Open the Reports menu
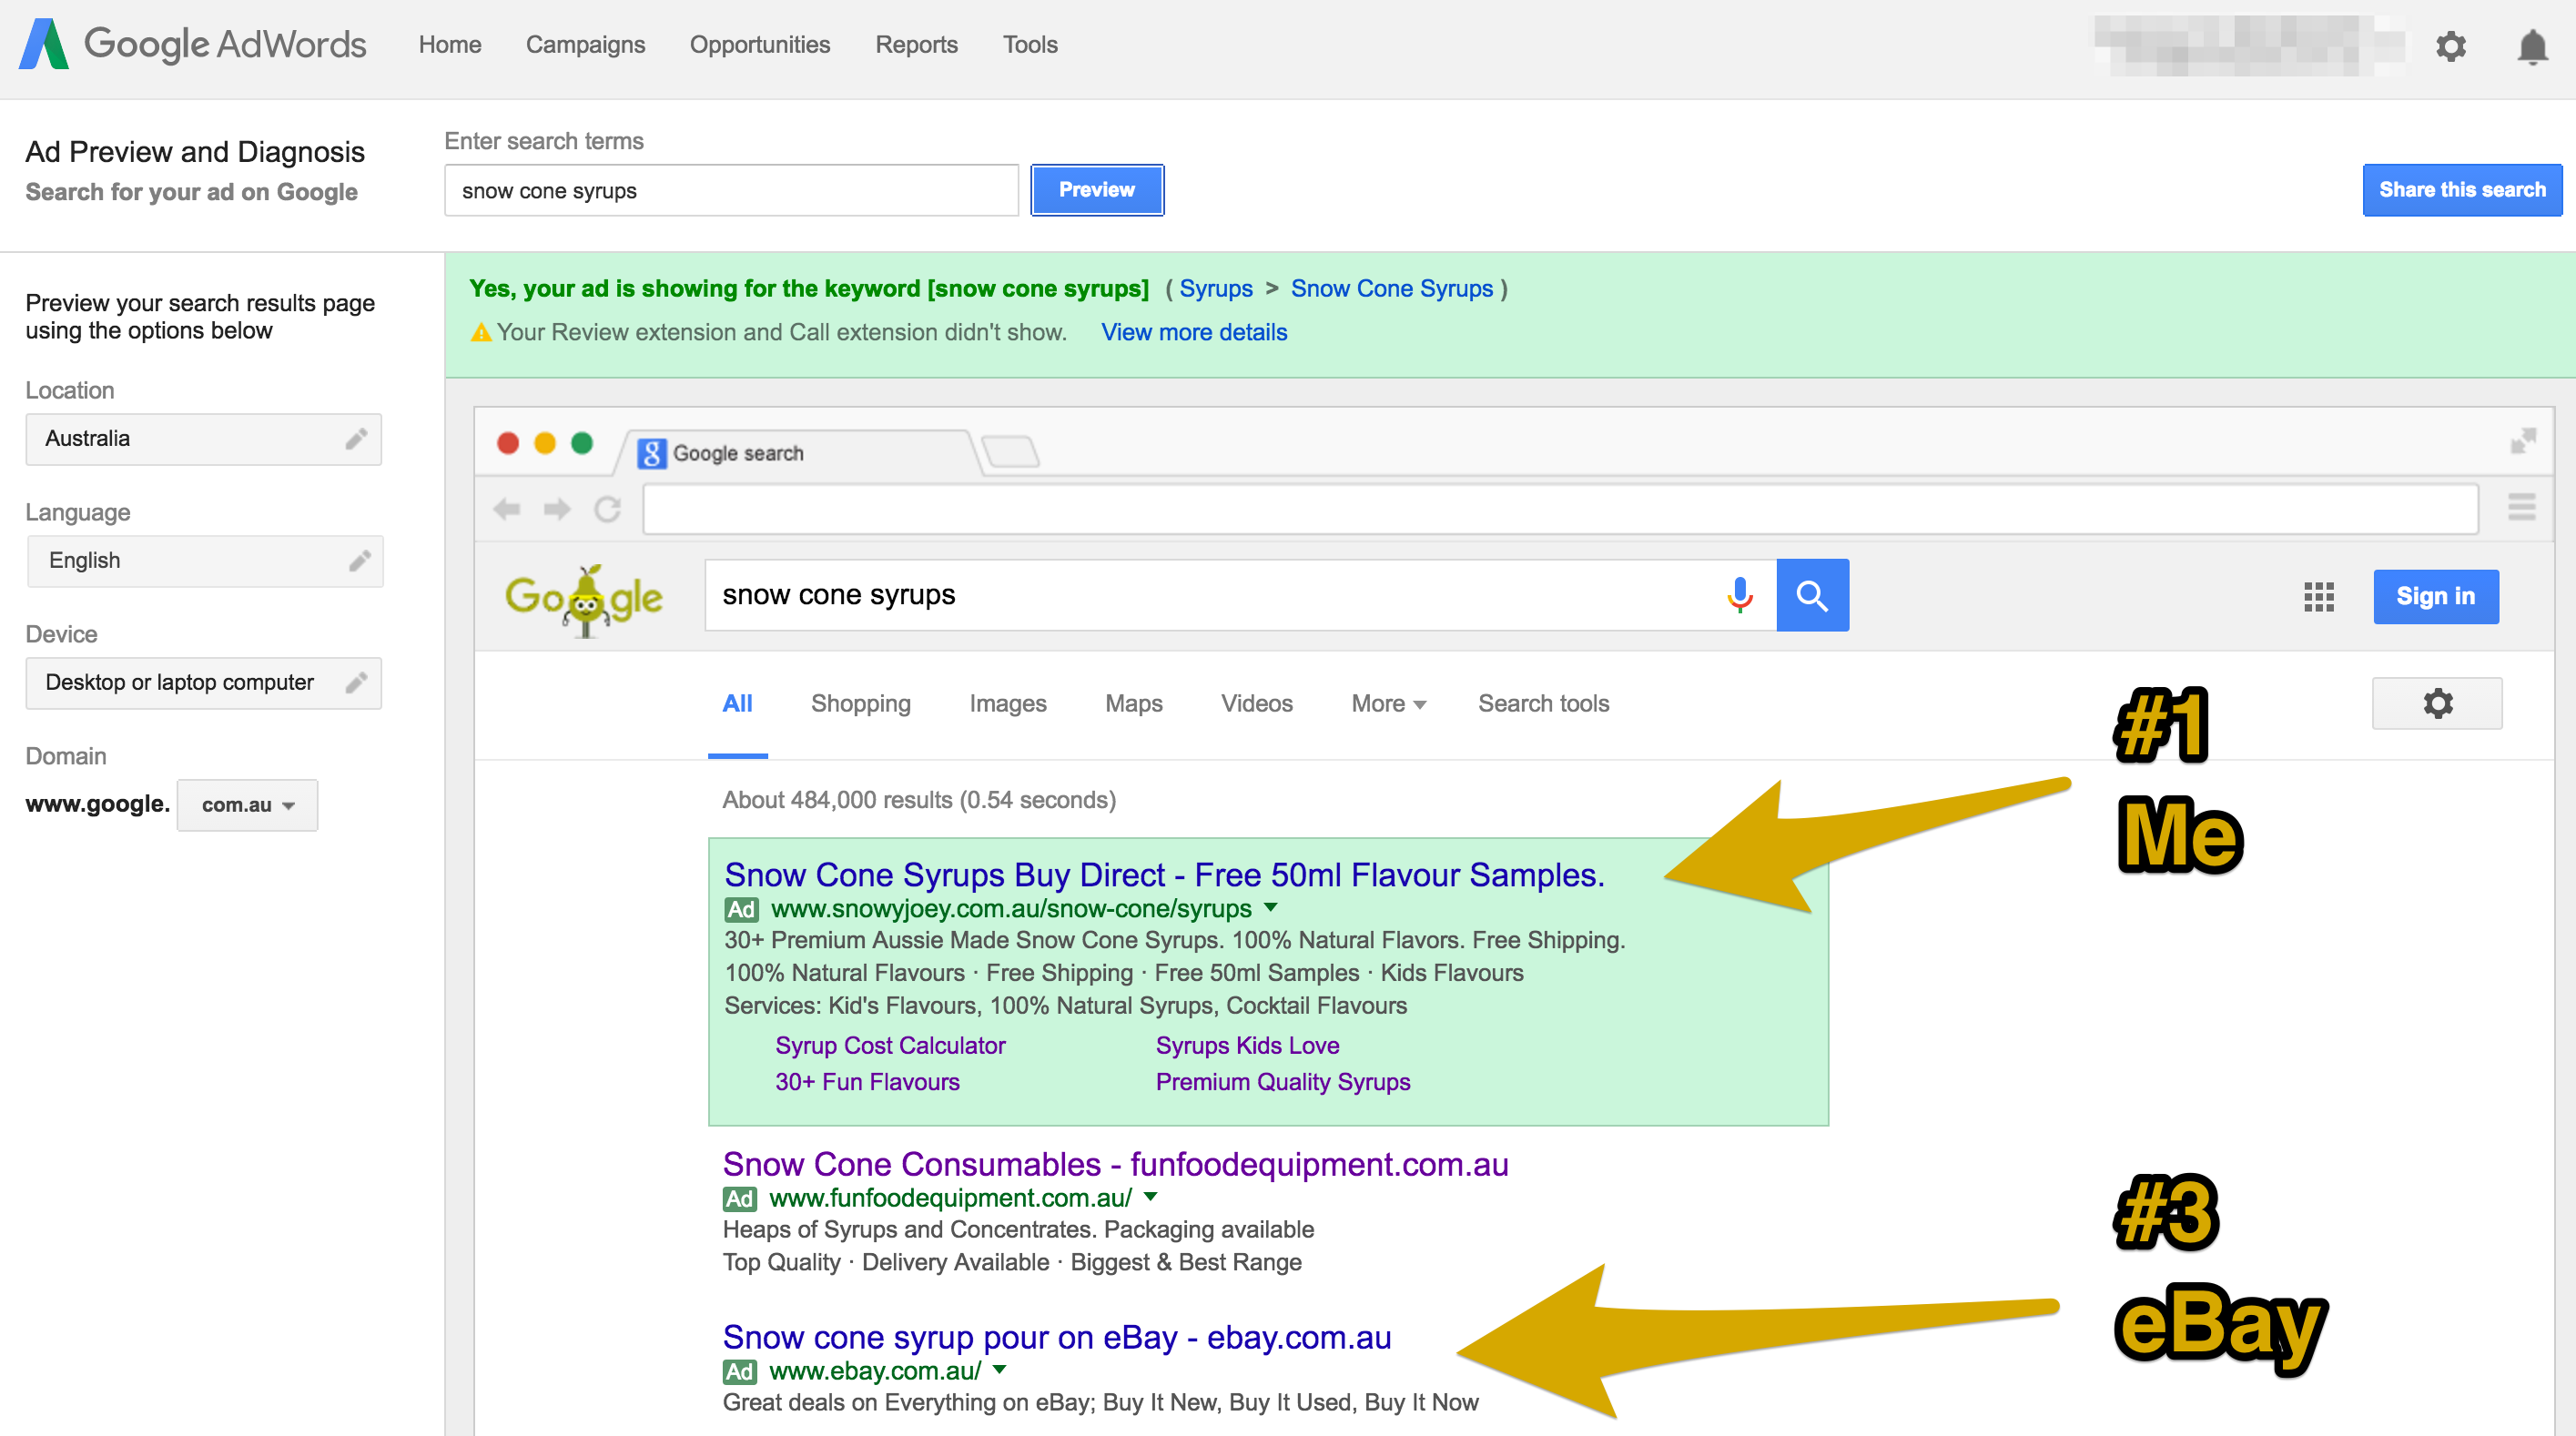This screenshot has height=1436, width=2576. point(916,45)
